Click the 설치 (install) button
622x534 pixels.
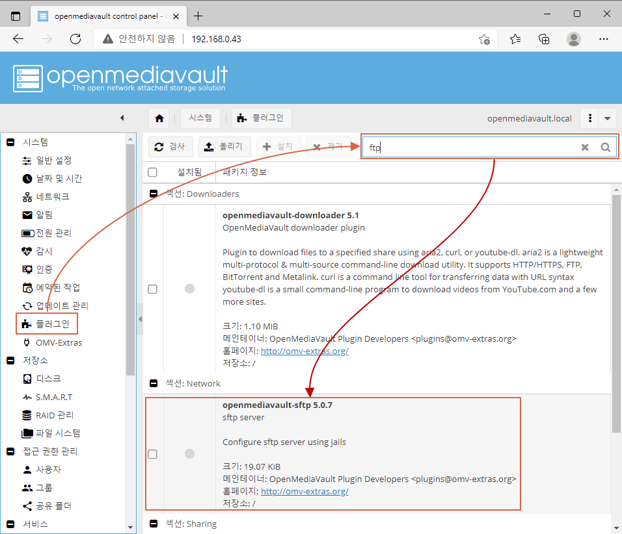coord(278,147)
